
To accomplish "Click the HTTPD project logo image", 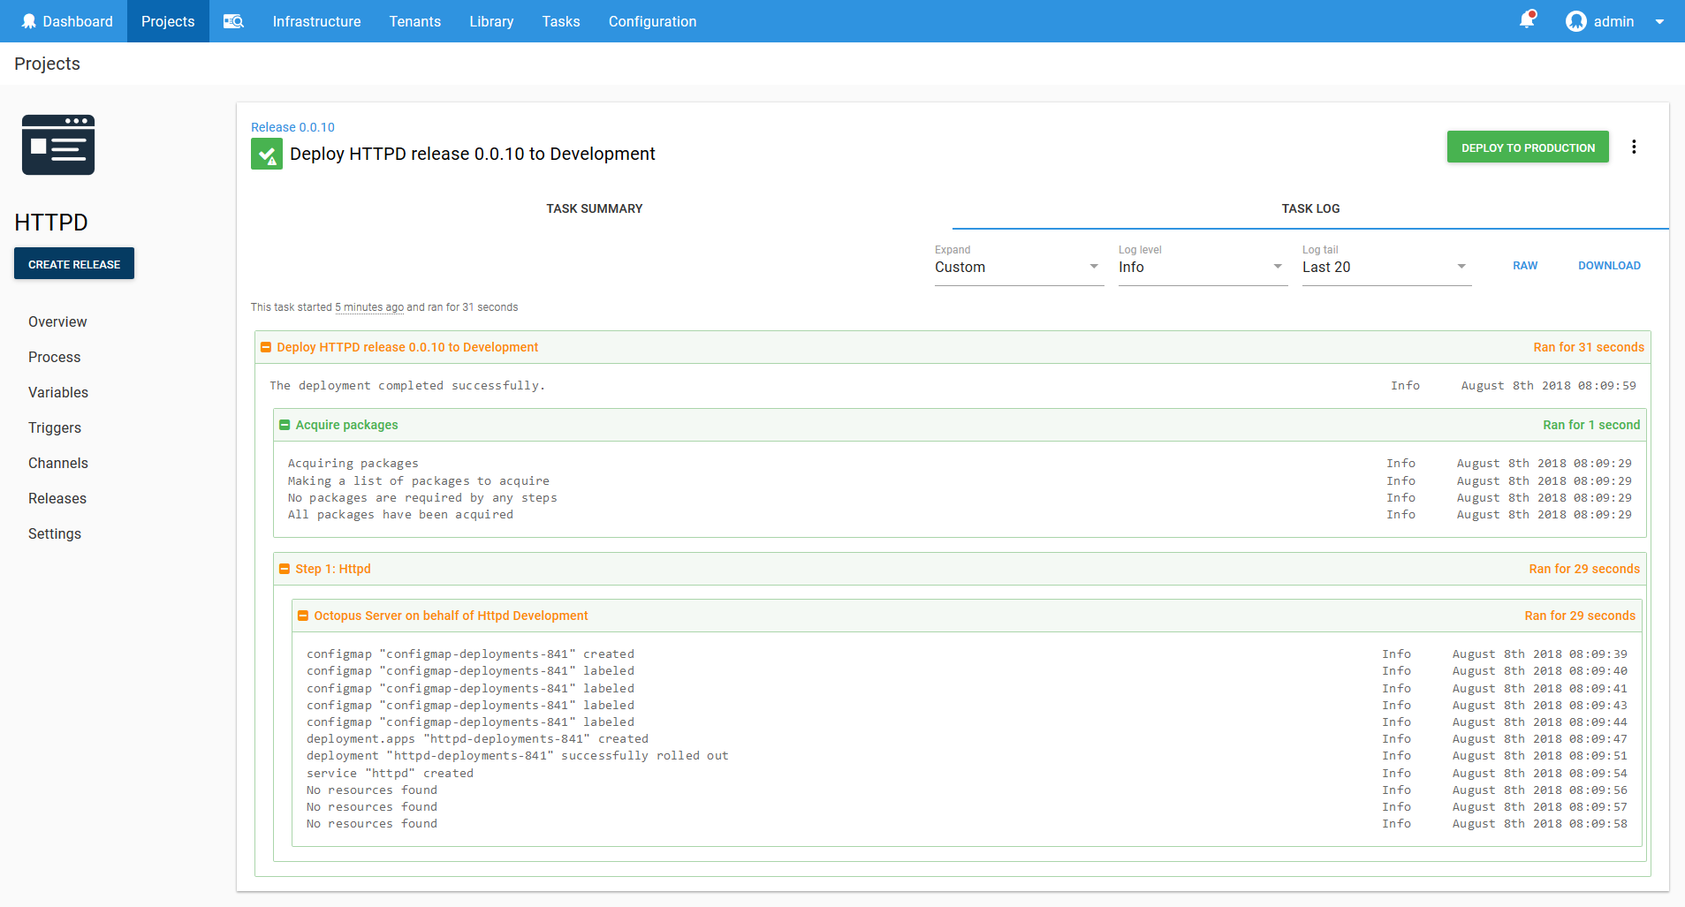I will pos(58,145).
